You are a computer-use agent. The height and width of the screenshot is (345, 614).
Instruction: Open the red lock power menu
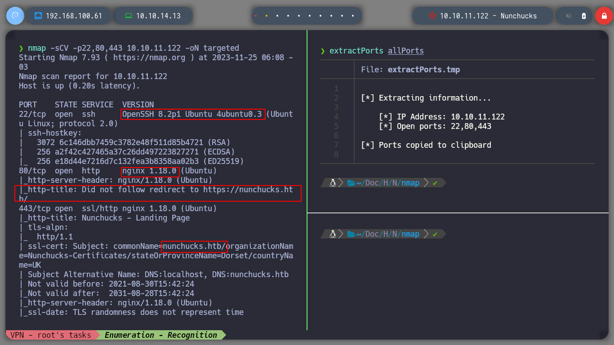tap(604, 16)
